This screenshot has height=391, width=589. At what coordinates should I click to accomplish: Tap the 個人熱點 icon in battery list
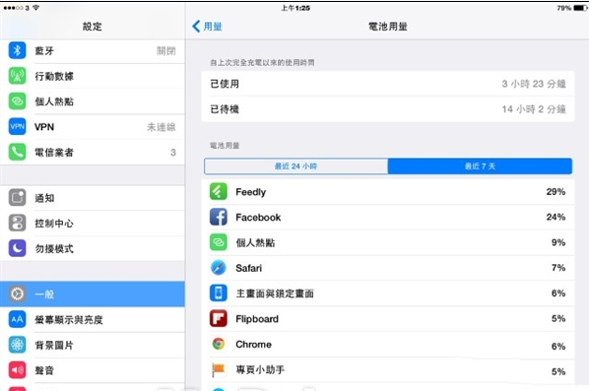(x=219, y=242)
